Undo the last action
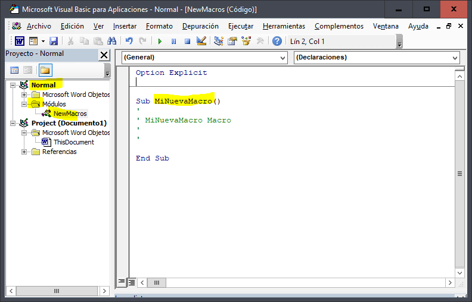 click(129, 41)
